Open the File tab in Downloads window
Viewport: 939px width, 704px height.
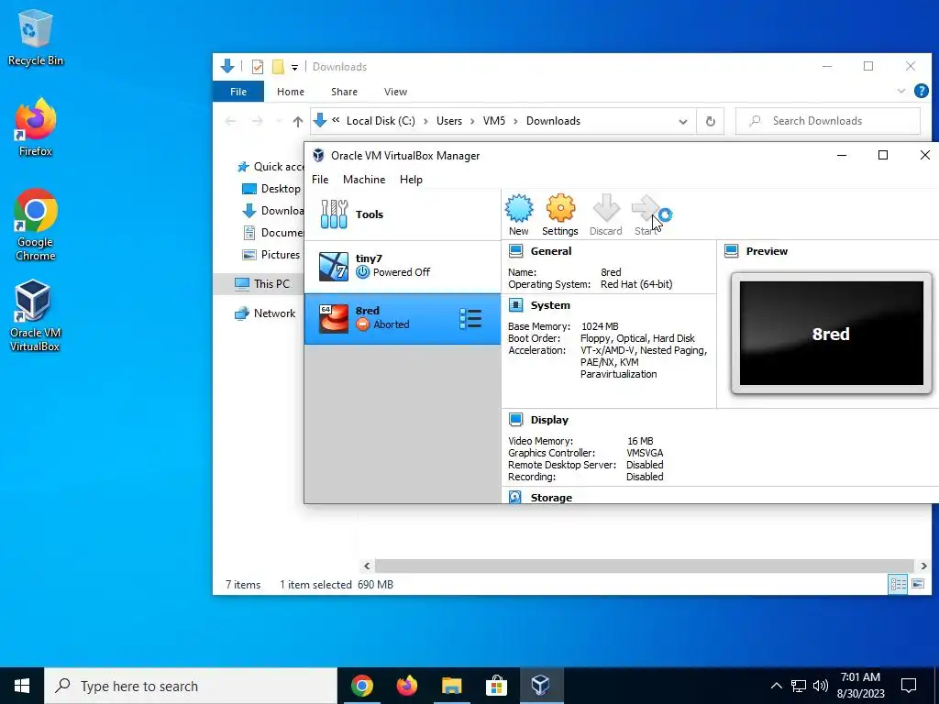238,92
